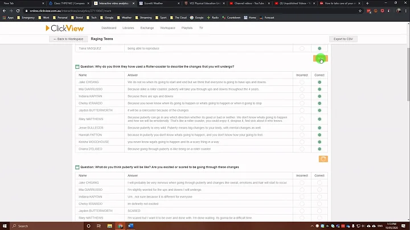This screenshot has height=230, width=410.
Task: Expand the Emergency bookmarks folder
Action: (26, 18)
